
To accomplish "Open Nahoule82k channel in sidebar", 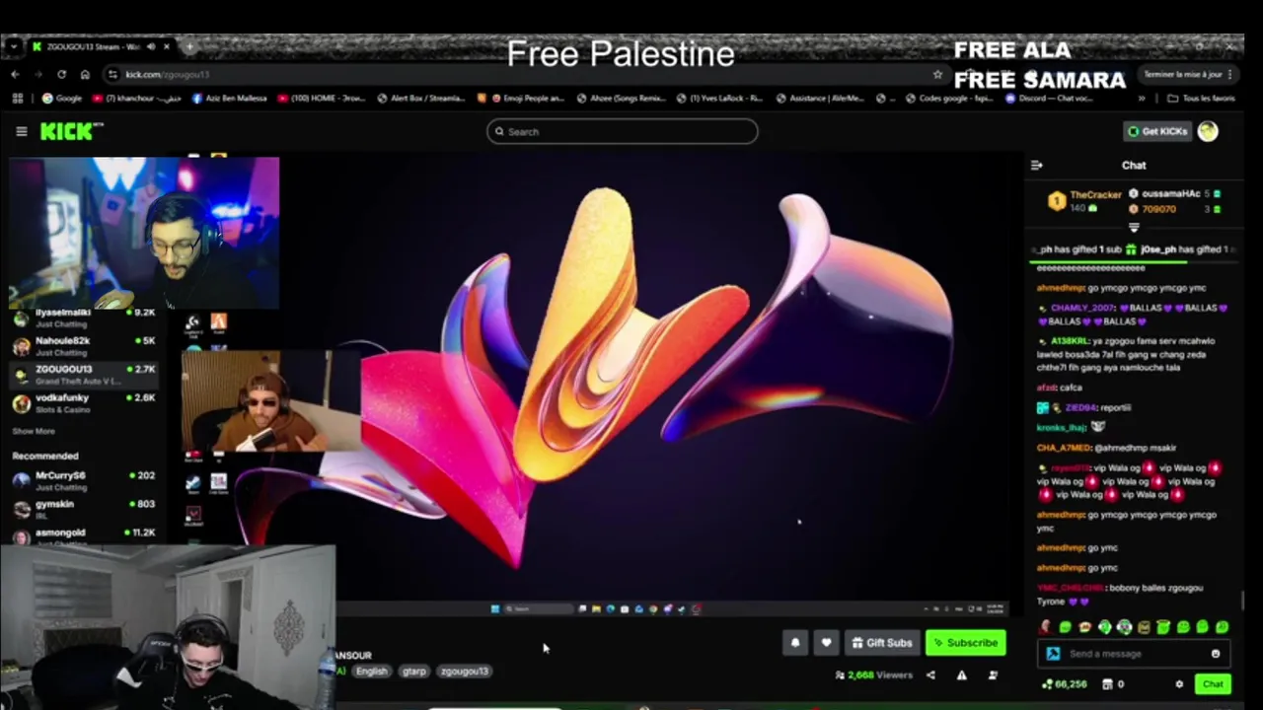I will click(84, 346).
